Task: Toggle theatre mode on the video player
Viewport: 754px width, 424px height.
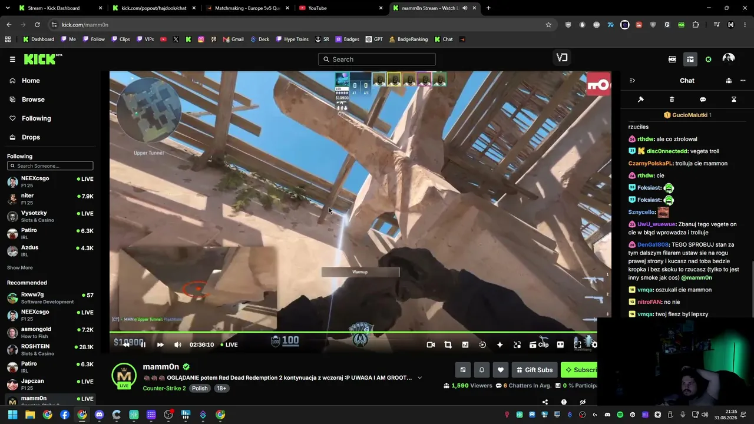Action: [560, 344]
